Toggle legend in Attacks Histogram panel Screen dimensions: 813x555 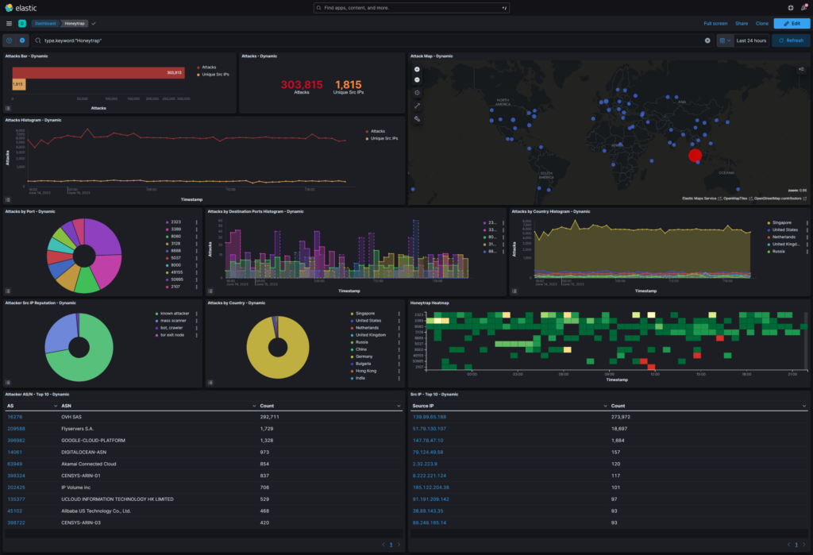(x=8, y=200)
